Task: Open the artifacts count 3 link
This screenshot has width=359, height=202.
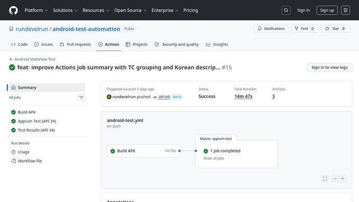Action: pos(273,97)
